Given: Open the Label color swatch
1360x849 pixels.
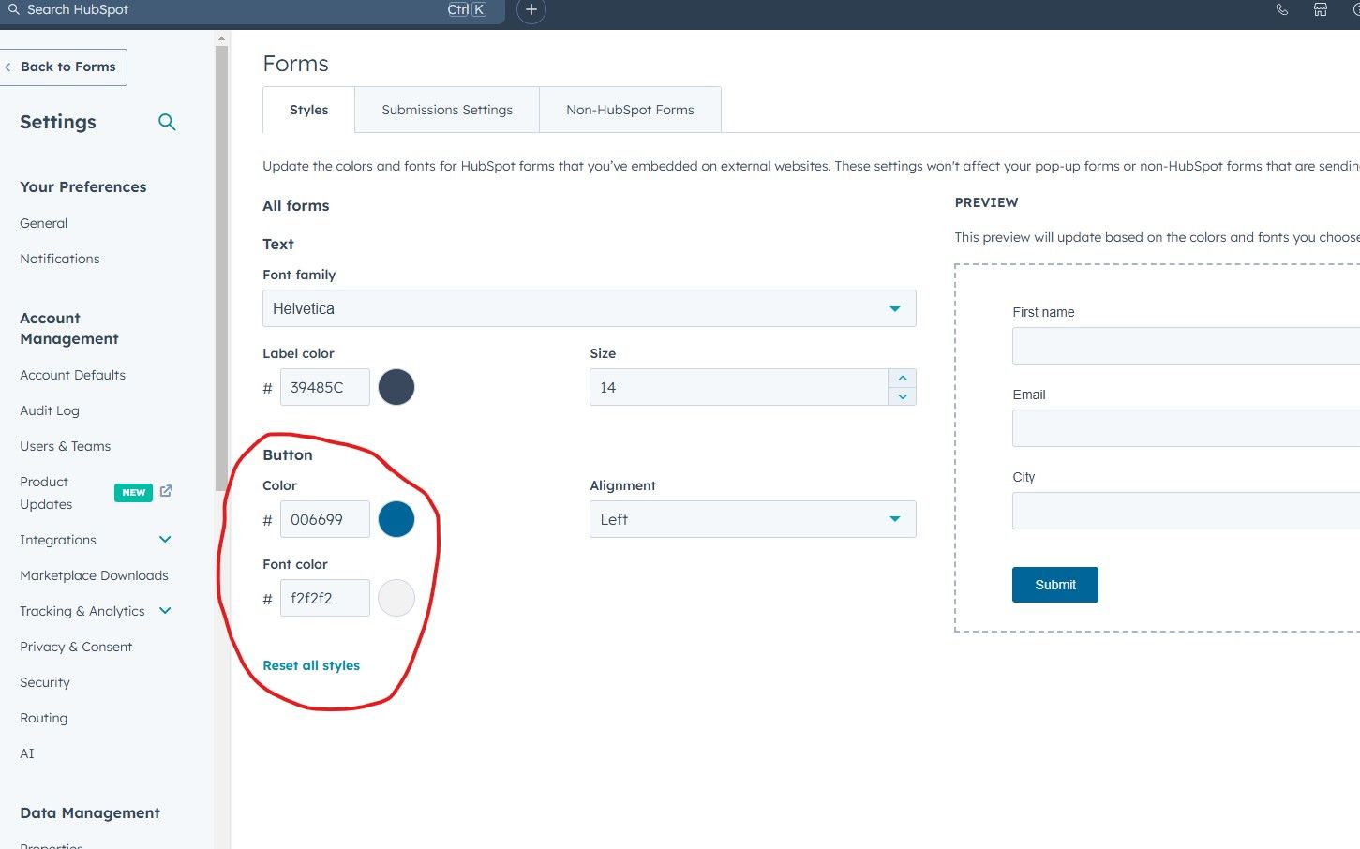Looking at the screenshot, I should click(x=396, y=386).
